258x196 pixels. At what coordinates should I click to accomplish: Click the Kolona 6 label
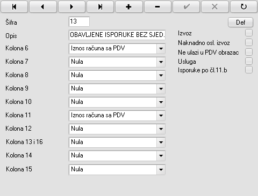[x=17, y=48]
